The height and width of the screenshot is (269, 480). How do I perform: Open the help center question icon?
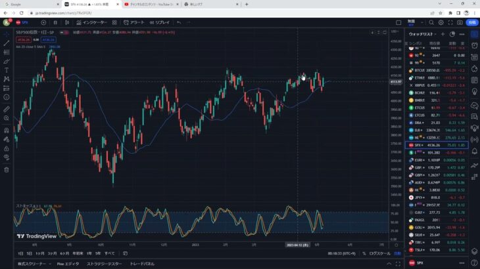coord(475,262)
